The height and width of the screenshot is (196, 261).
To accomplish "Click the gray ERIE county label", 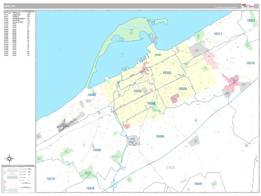I will [x=170, y=168].
